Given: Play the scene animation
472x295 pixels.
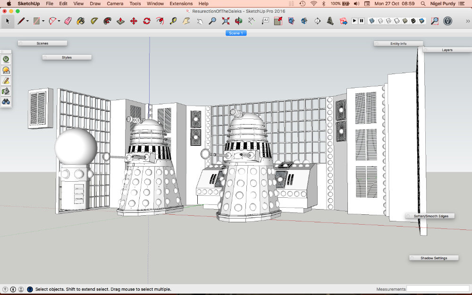Looking at the screenshot, I should [x=354, y=21].
